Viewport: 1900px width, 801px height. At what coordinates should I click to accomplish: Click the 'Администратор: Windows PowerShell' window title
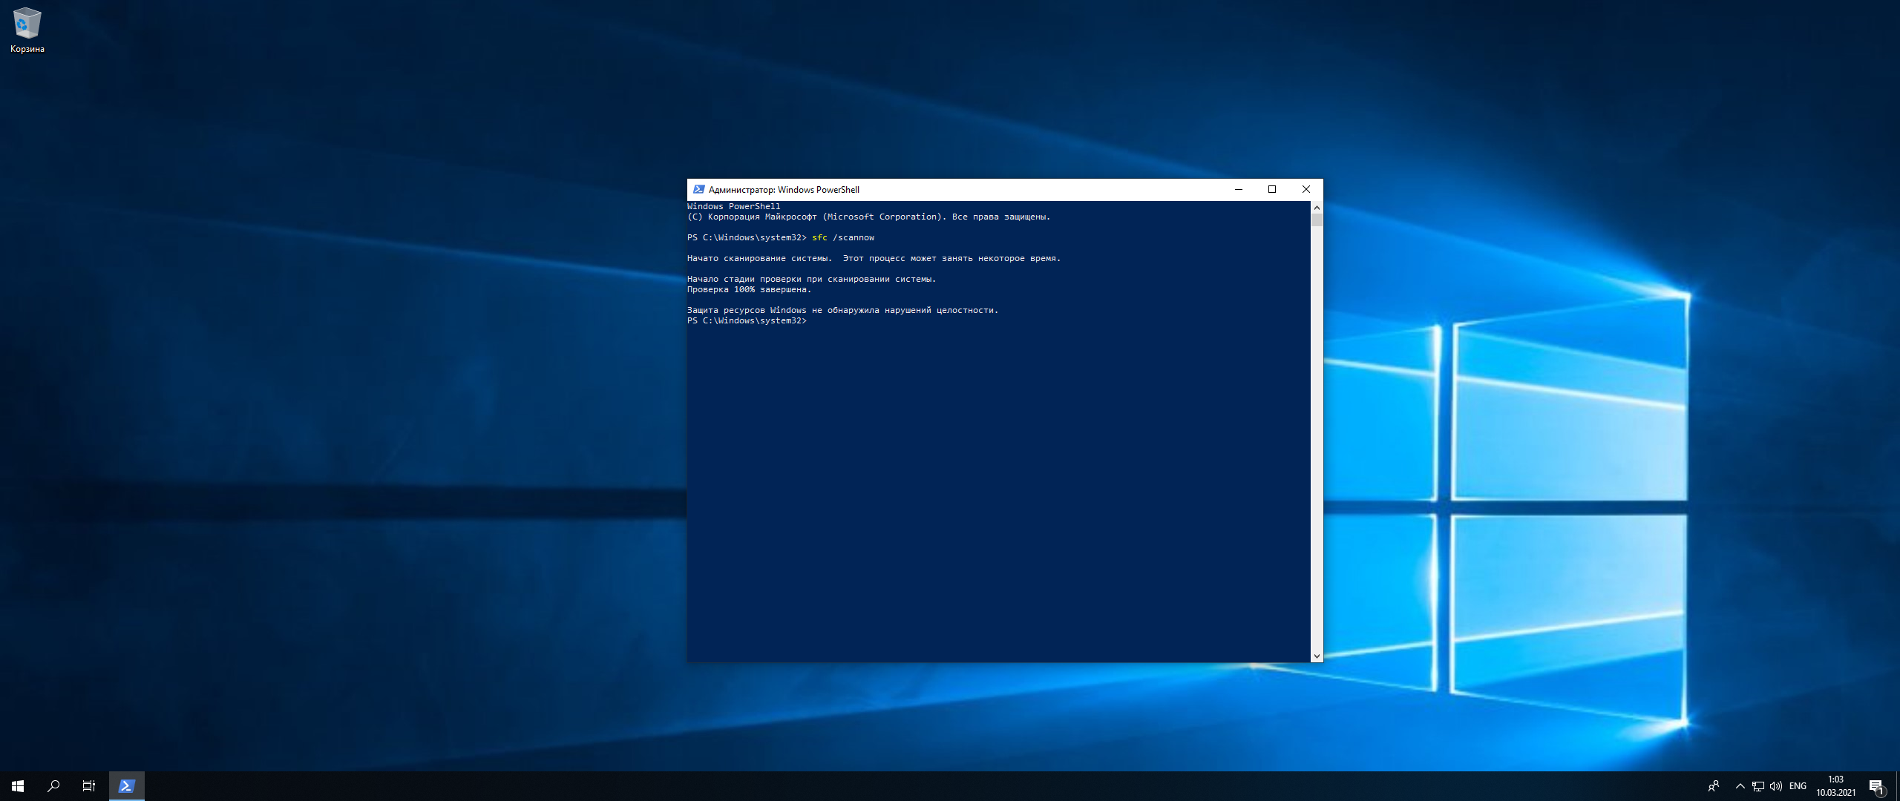pyautogui.click(x=784, y=190)
